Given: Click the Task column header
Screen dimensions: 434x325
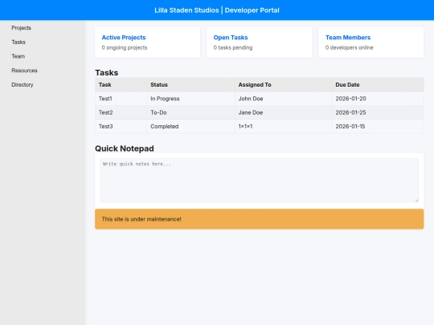Looking at the screenshot, I should [x=121, y=85].
